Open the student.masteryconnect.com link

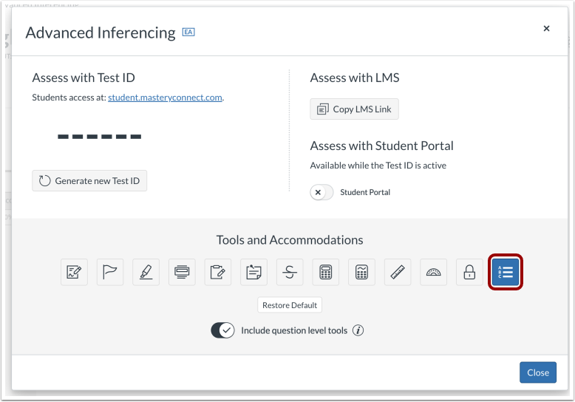[x=165, y=98]
